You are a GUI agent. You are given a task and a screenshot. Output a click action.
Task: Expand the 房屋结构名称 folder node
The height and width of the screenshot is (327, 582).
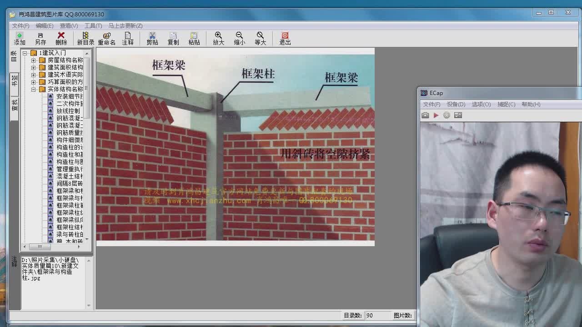coord(33,60)
